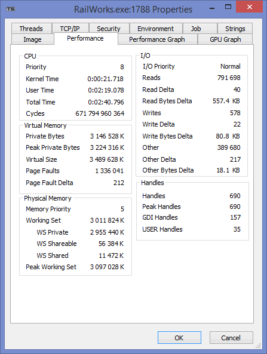The width and height of the screenshot is (267, 354).
Task: Click the Peak Handles label
Action: pyautogui.click(x=161, y=207)
